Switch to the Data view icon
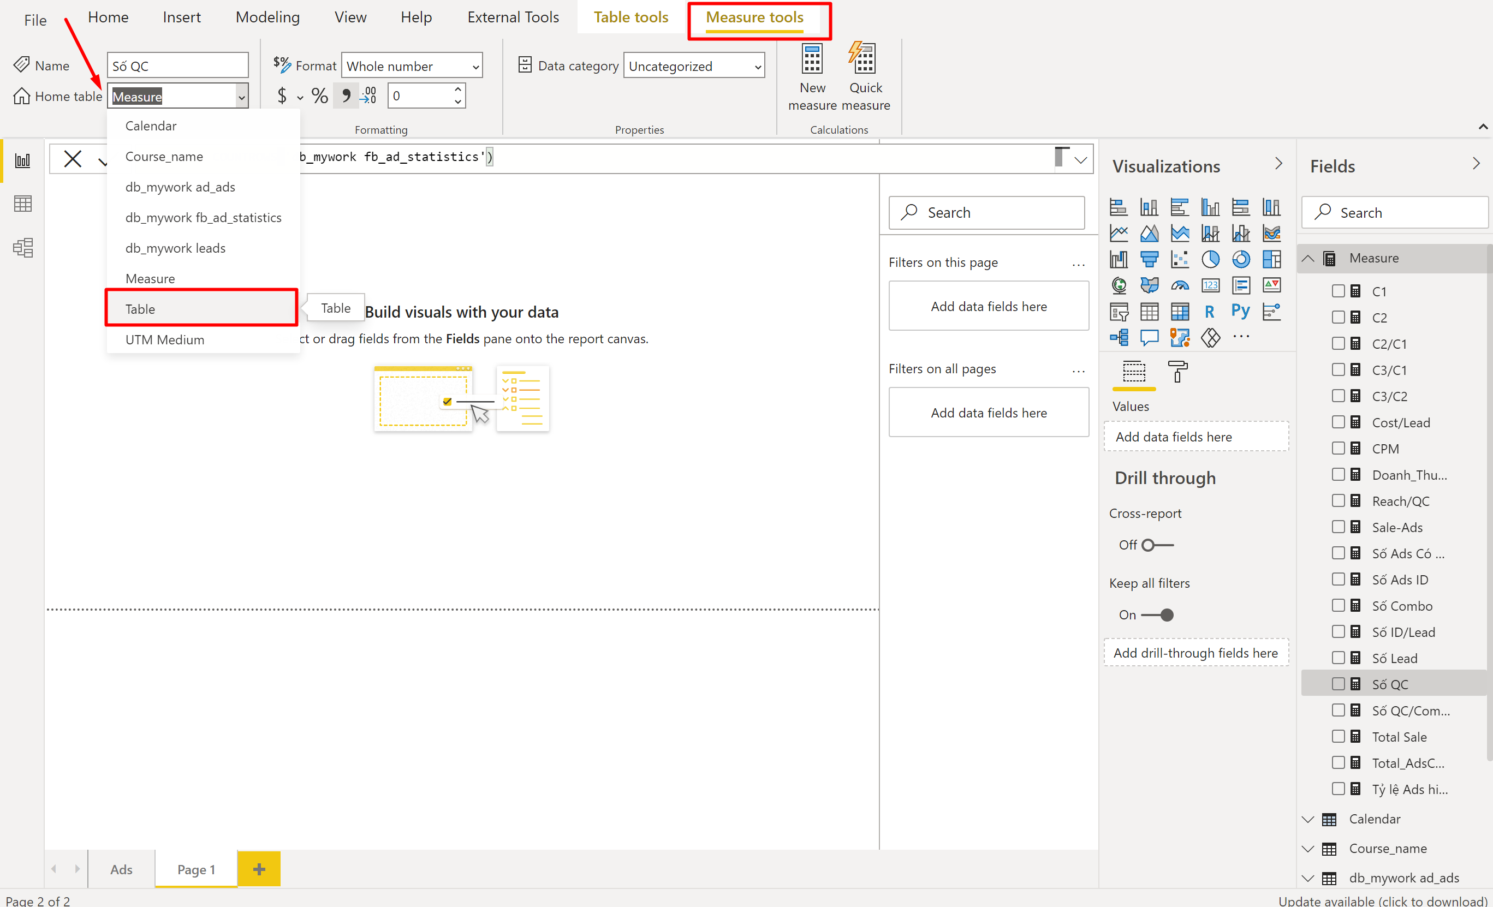Viewport: 1493px width, 907px height. 22,204
